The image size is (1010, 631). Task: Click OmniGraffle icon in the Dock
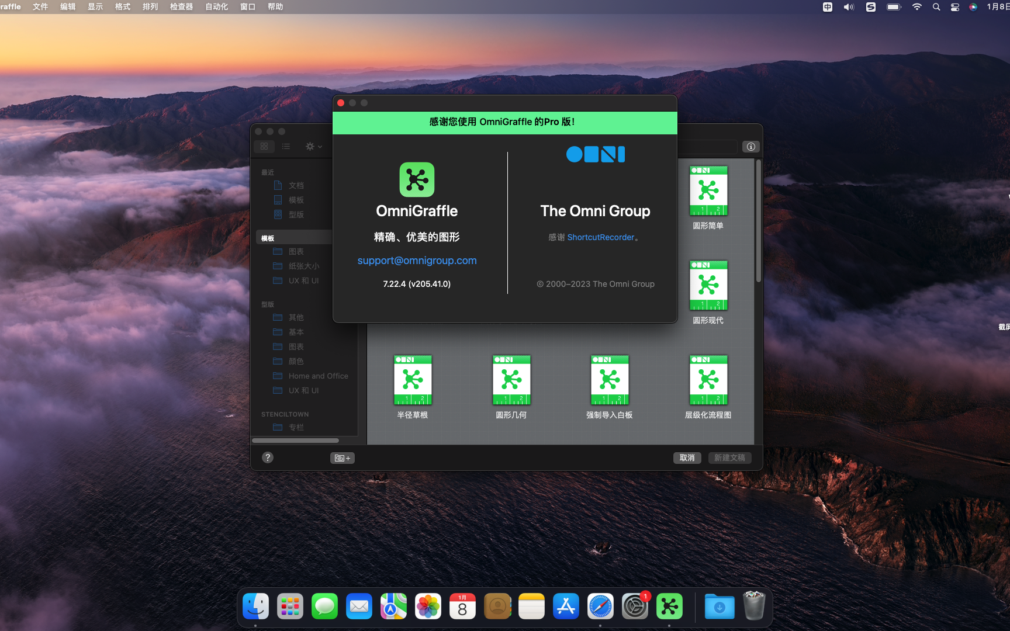tap(669, 606)
